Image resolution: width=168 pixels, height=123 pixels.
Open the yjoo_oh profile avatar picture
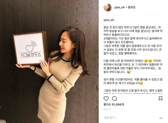(x=108, y=7)
